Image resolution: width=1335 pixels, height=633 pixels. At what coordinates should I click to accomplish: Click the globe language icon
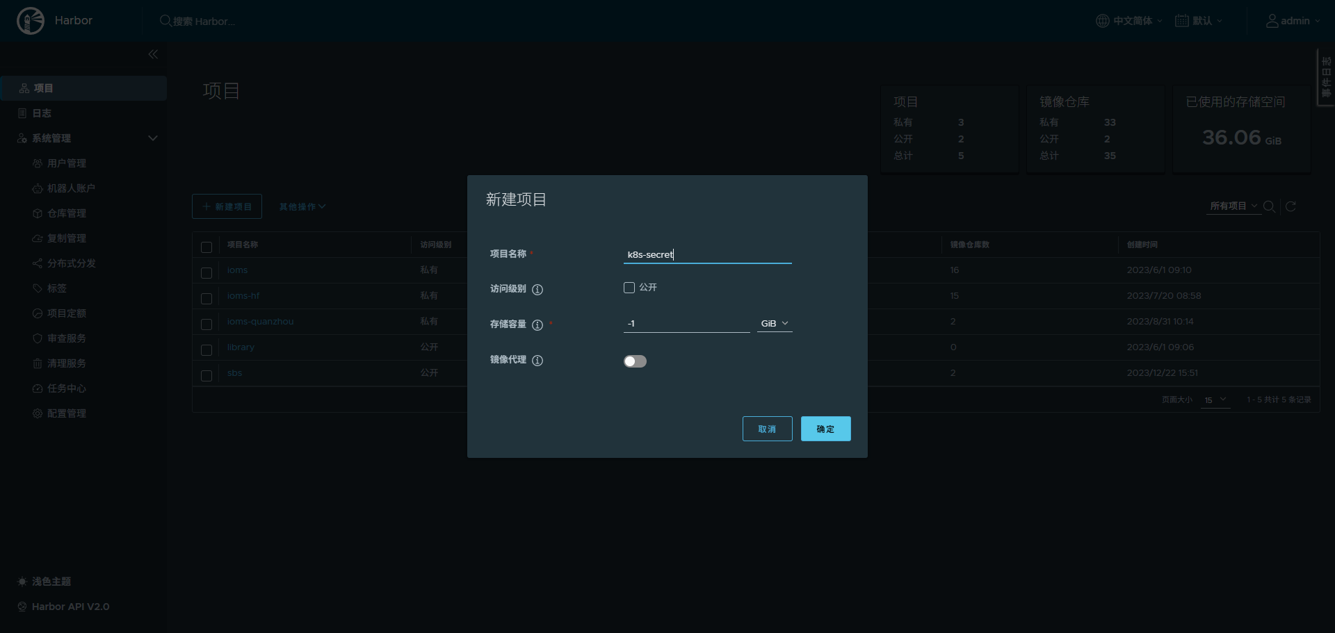click(1103, 21)
